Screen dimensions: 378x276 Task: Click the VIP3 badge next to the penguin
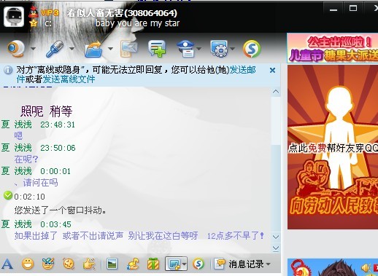(x=50, y=12)
